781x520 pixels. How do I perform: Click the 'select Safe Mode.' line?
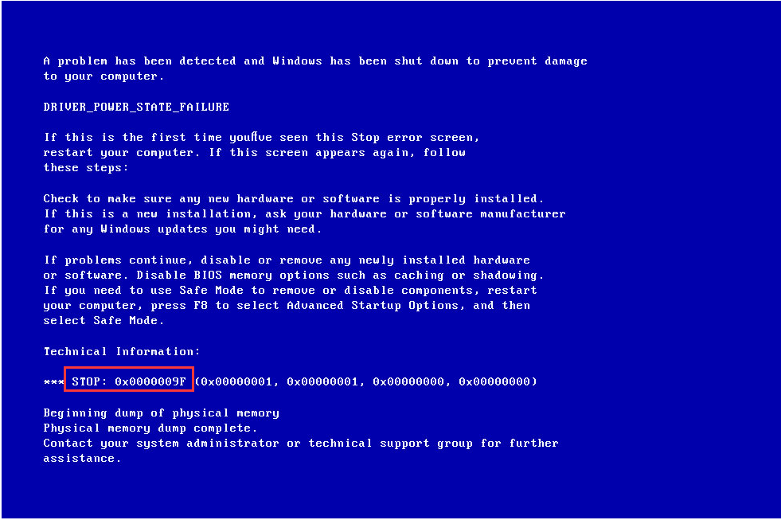pos(103,321)
